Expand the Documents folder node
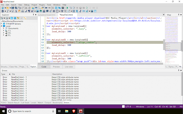 coord(4,28)
